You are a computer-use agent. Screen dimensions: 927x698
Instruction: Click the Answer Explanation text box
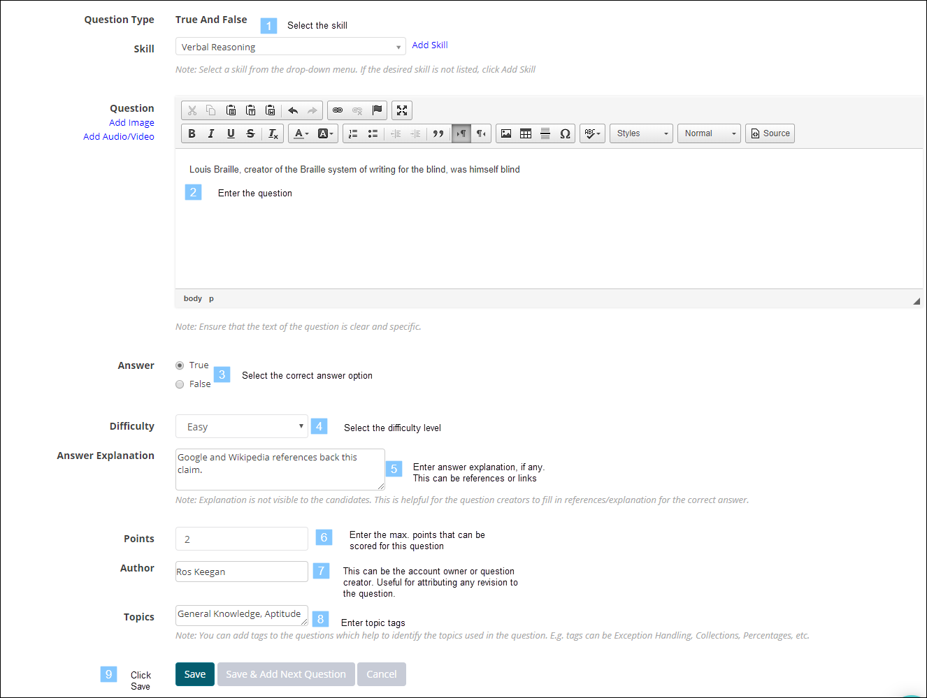[x=280, y=470]
